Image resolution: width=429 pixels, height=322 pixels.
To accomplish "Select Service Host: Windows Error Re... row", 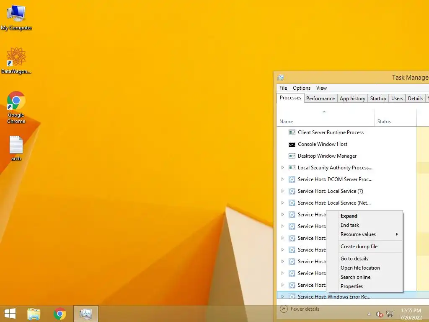I will (x=353, y=296).
